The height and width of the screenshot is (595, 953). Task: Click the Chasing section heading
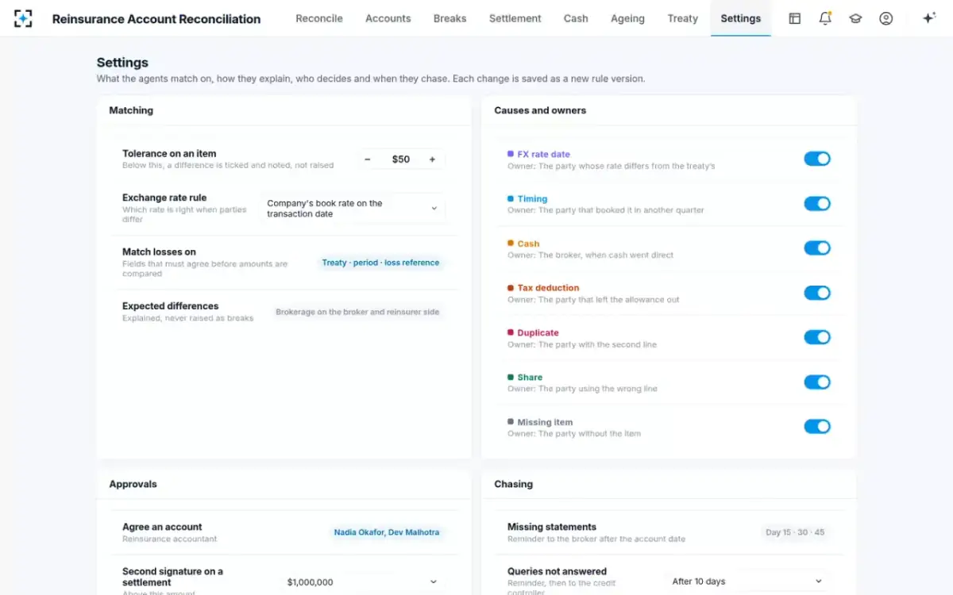[514, 484]
